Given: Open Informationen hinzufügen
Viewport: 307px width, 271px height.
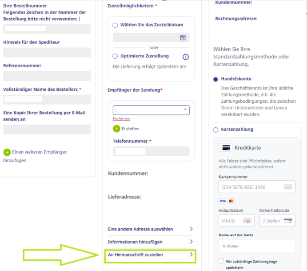Looking at the screenshot, I should [151, 242].
